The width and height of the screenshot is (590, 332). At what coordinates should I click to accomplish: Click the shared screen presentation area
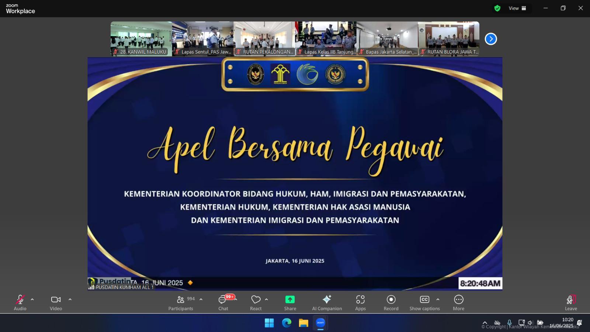[295, 173]
